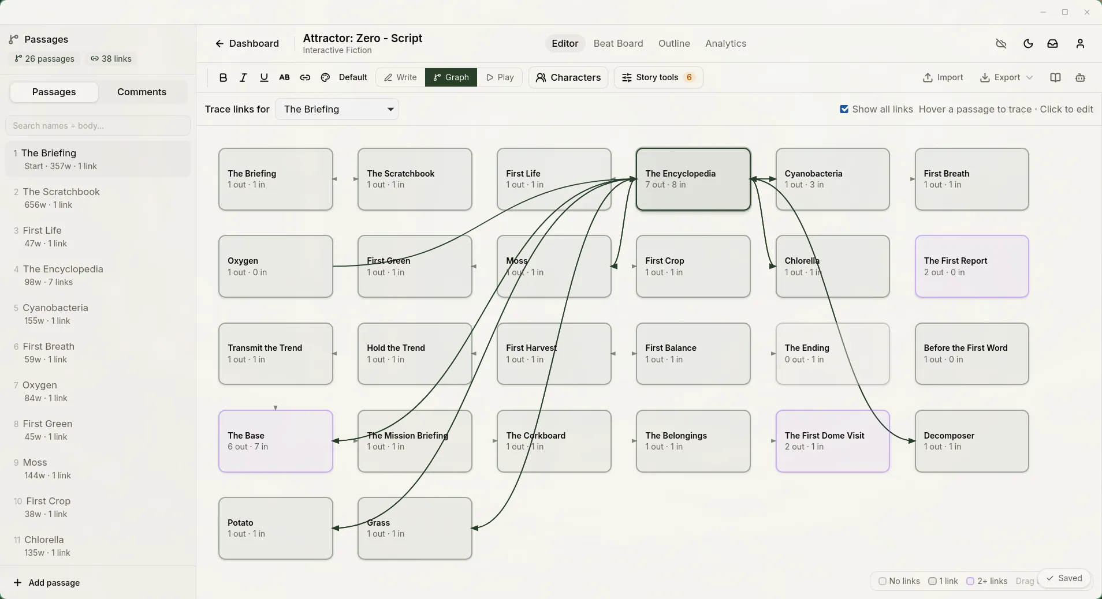Uncheck Show all links
The image size is (1102, 599).
844,109
